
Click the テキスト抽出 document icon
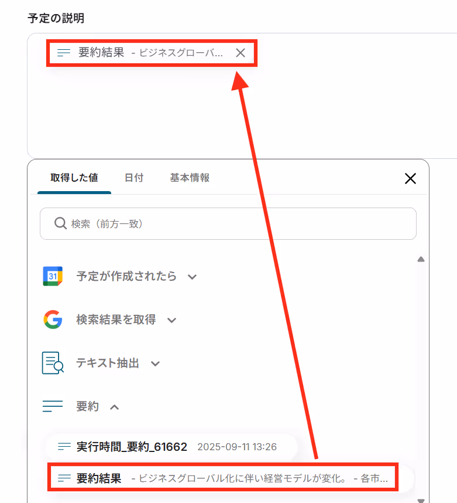click(53, 363)
